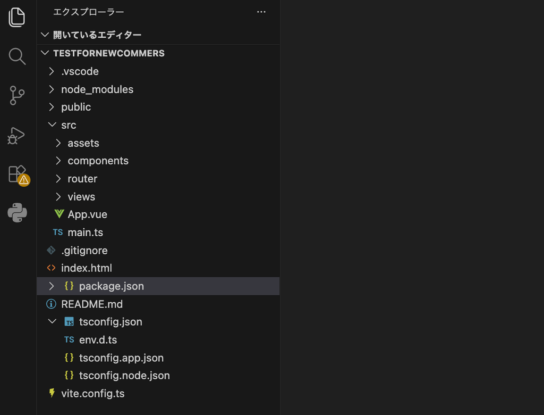Screen dimensions: 544x415
Task: Open the Extensions view icon
Action: click(x=17, y=174)
